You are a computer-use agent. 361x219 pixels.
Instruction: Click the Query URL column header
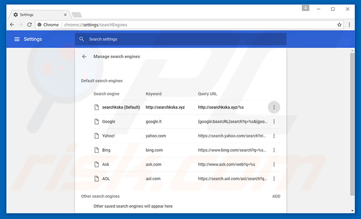207,94
